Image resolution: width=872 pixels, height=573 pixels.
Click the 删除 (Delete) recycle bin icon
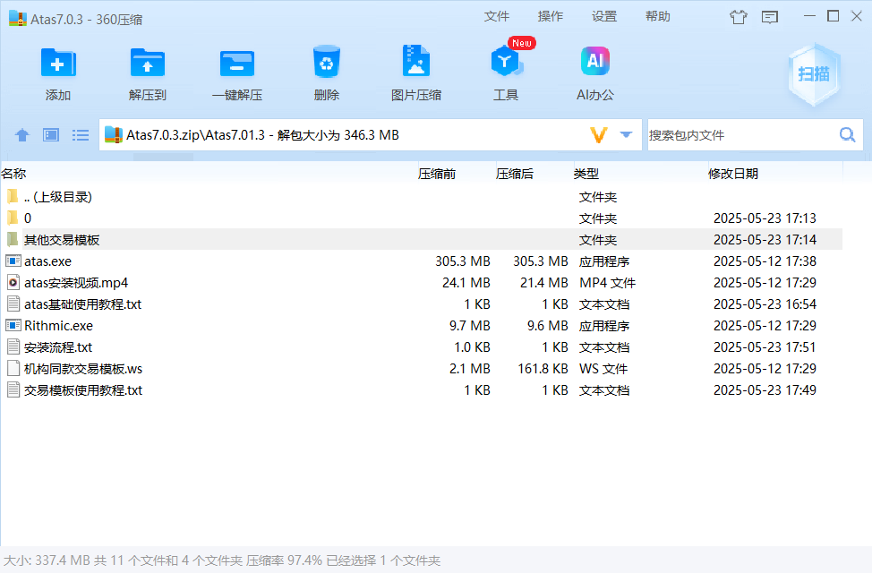(327, 62)
